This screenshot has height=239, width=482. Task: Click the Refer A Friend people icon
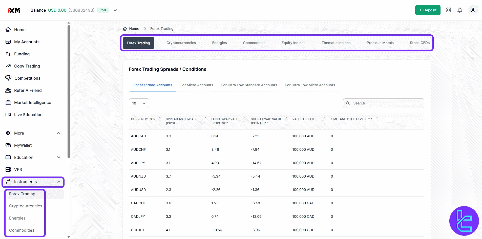[8, 90]
